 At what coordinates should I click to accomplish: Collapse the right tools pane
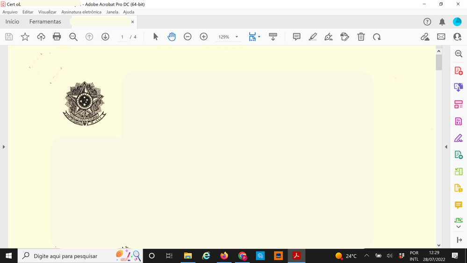446,146
